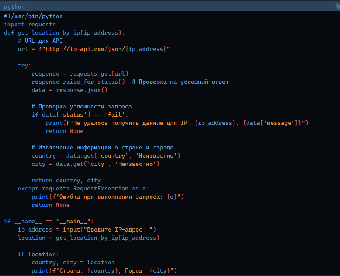
Task: Click '# Проверка успешности запроса' comment
Action: tap(81, 107)
